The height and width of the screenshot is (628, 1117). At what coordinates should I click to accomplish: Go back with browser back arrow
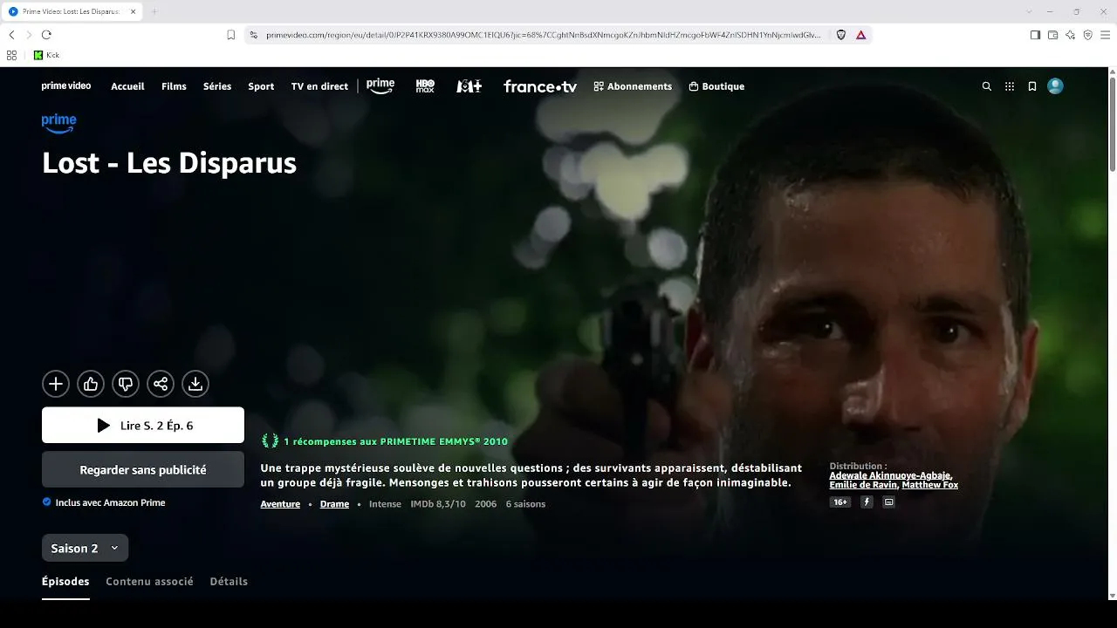[11, 35]
